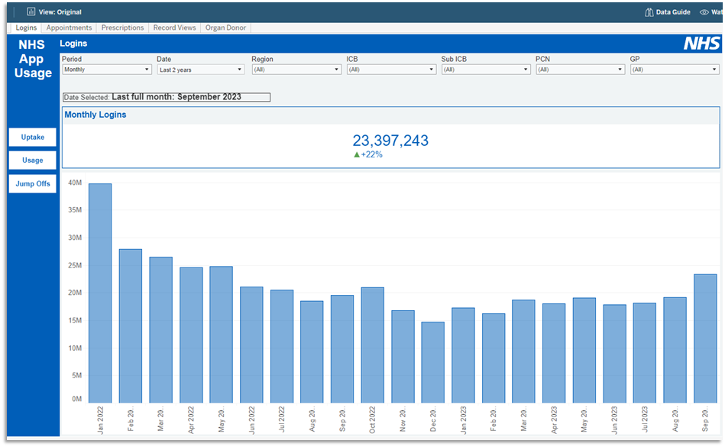Click the 20M y-axis label
This screenshot has height=447, width=725.
point(75,293)
